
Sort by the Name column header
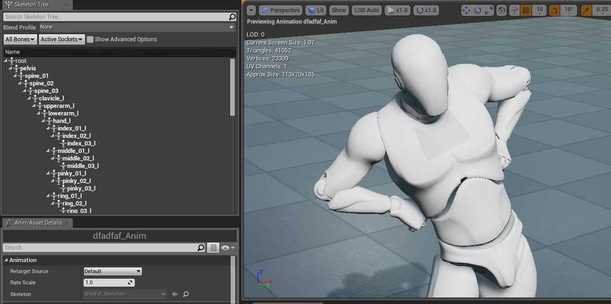(x=119, y=52)
